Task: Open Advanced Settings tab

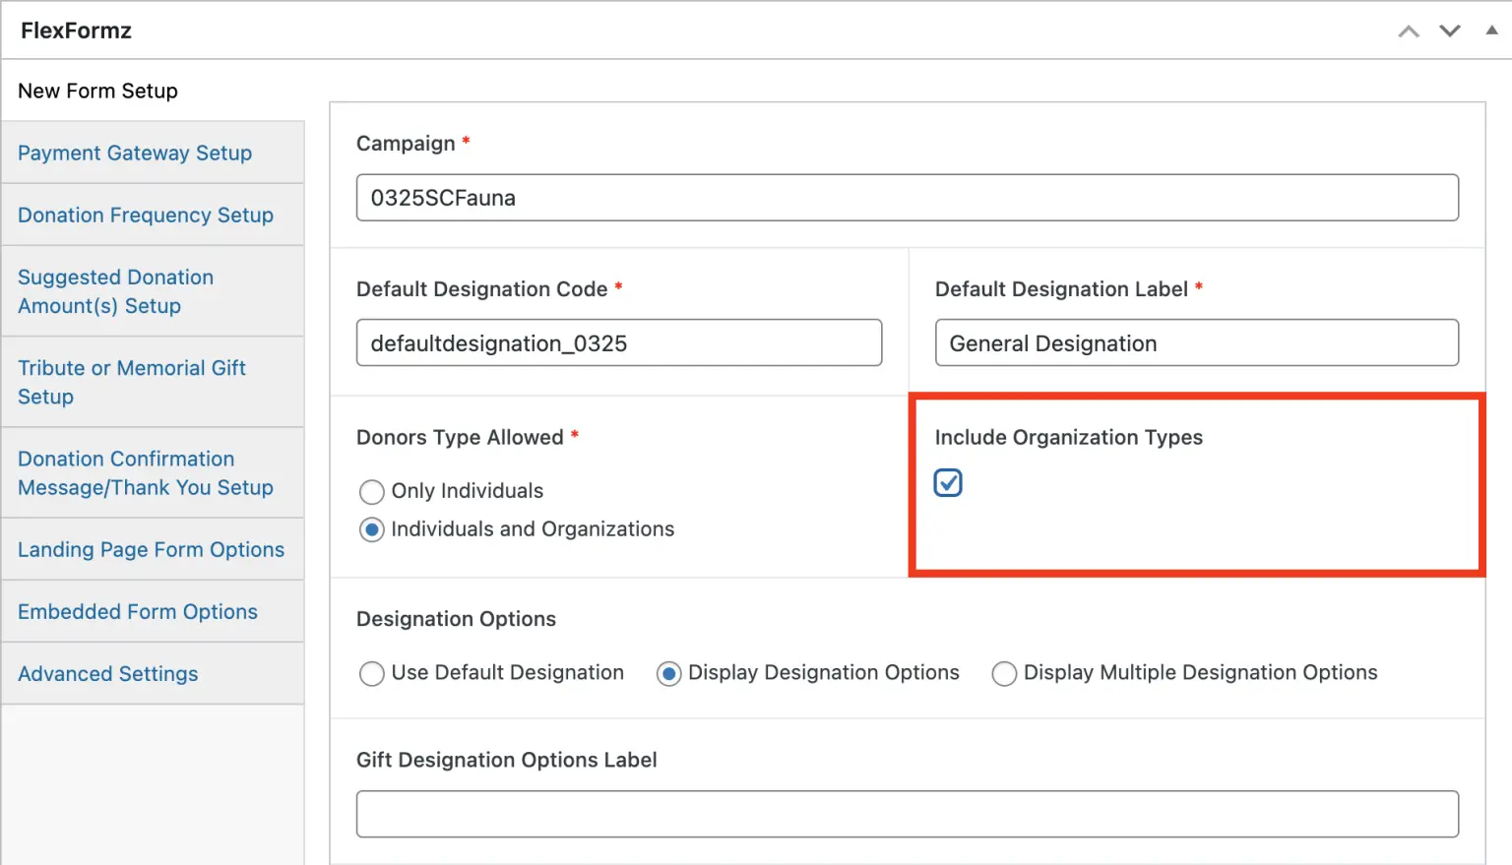Action: tap(108, 673)
